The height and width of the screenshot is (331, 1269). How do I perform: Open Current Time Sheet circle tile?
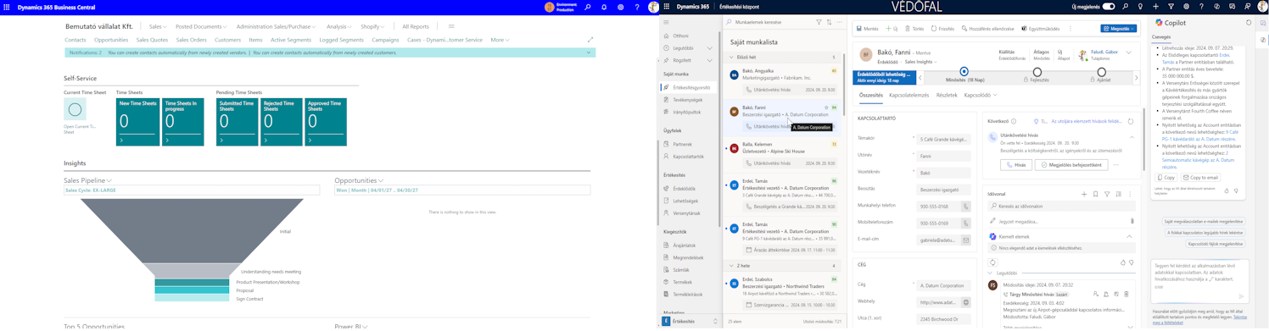point(75,109)
